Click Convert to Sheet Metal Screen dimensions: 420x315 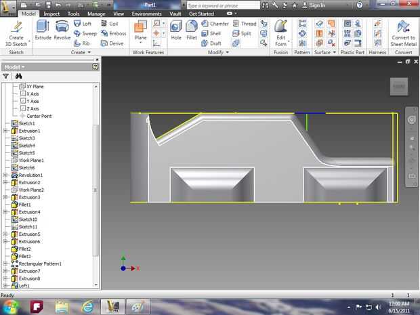click(x=403, y=33)
